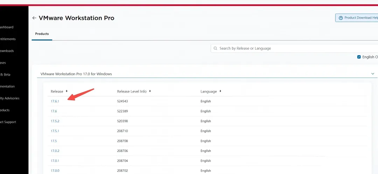Select release level 208708 cell
The width and height of the screenshot is (378, 174).
pos(122,141)
